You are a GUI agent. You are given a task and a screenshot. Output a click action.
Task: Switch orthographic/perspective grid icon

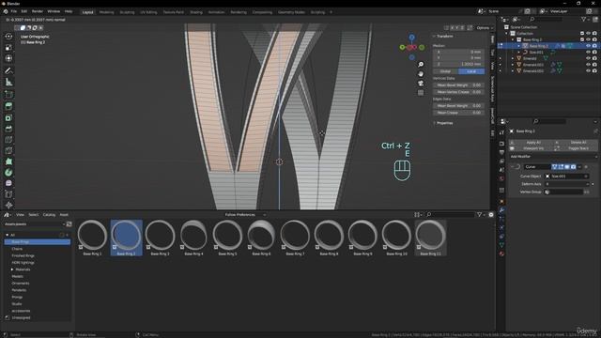coord(421,93)
